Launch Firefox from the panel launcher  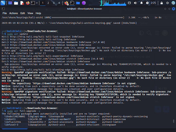coord(27,3)
